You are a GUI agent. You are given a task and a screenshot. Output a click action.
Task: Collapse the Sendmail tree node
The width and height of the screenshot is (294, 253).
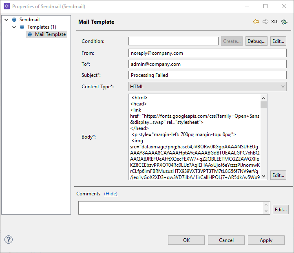pos(7,20)
